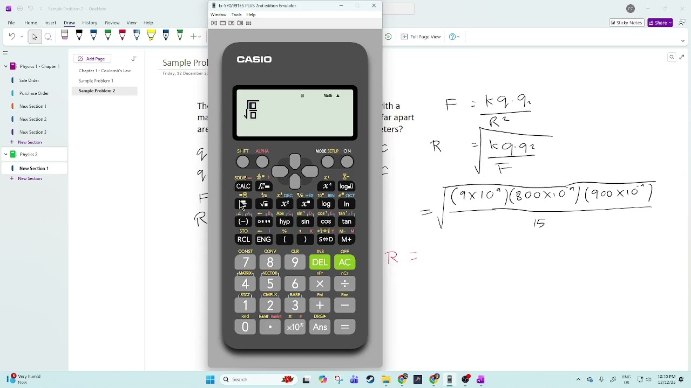Open the CC account profile icon
This screenshot has height=388, width=691.
click(x=631, y=9)
